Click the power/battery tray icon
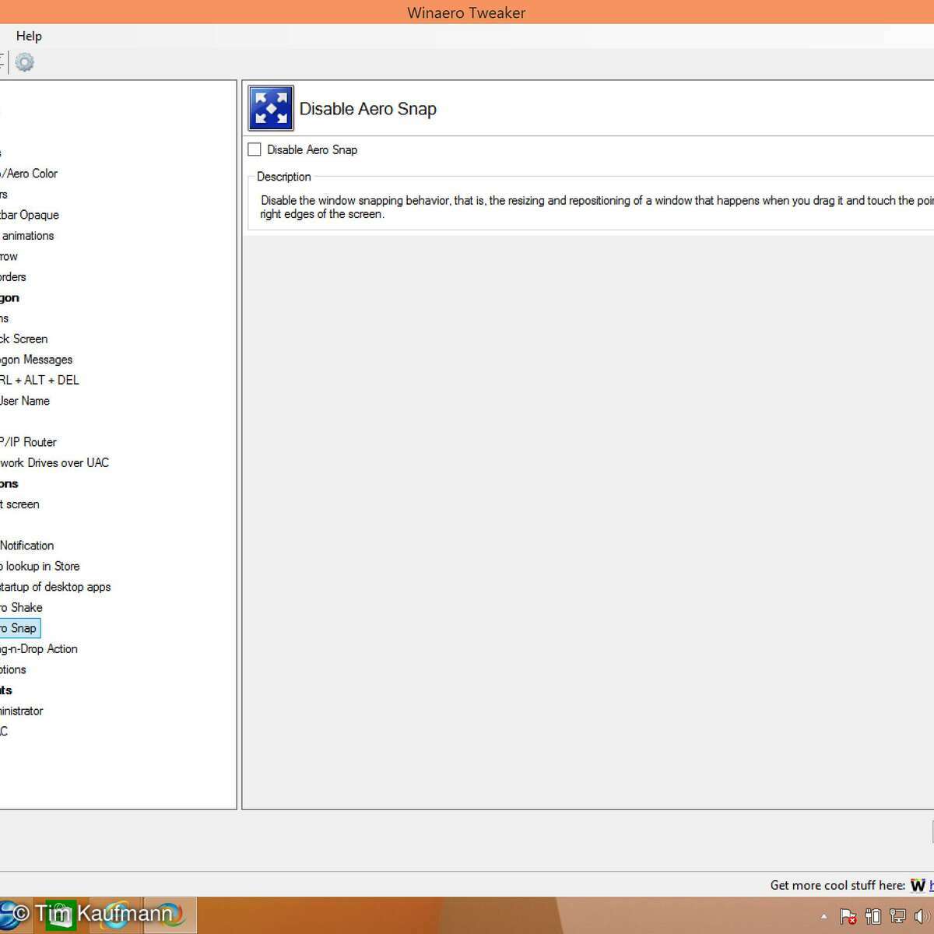 tap(873, 916)
